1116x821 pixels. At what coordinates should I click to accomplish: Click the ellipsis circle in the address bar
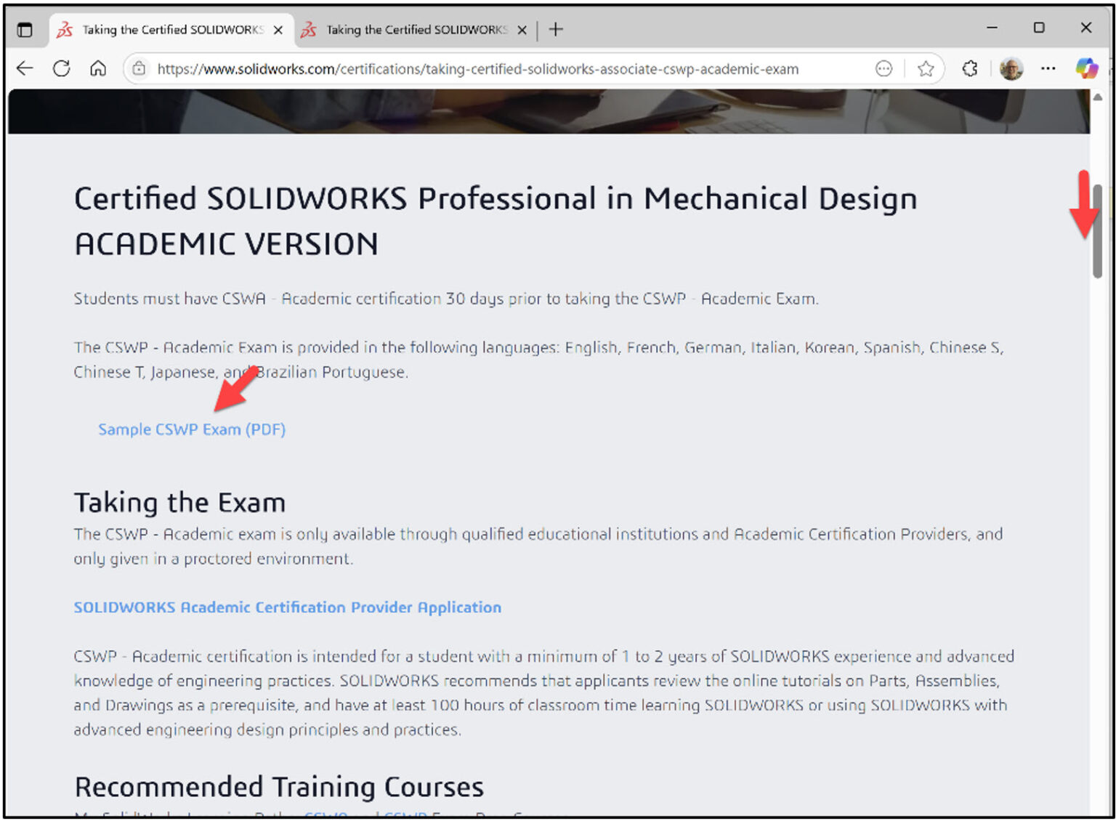point(883,68)
